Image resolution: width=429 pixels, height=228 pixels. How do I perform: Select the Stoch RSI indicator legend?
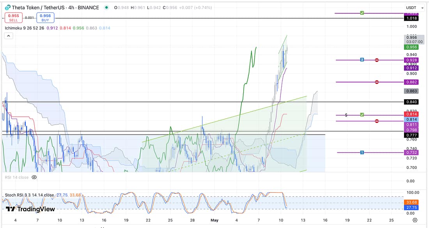coord(29,195)
